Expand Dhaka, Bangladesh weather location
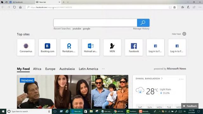 point(149,79)
